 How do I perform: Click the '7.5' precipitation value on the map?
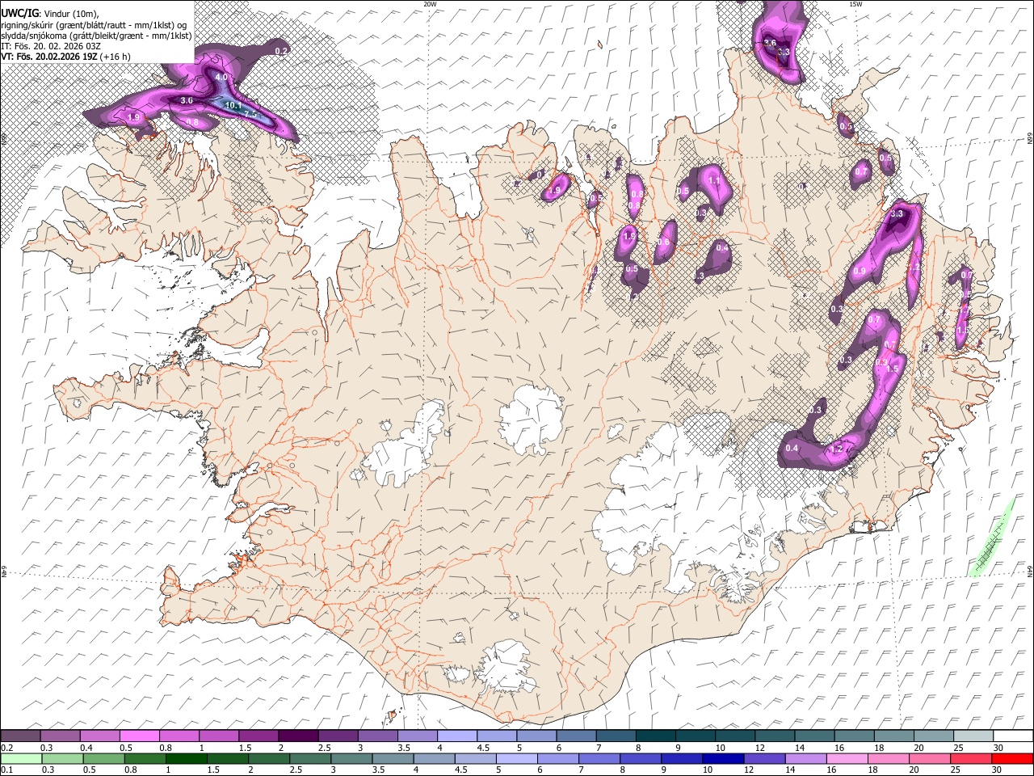250,114
